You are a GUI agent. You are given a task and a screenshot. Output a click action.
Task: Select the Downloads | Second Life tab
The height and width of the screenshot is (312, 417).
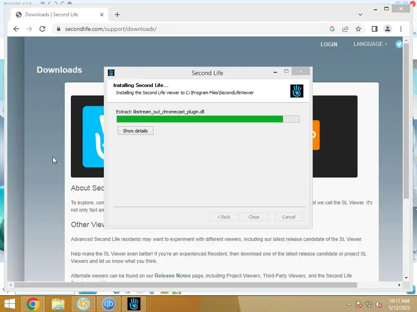click(x=59, y=15)
